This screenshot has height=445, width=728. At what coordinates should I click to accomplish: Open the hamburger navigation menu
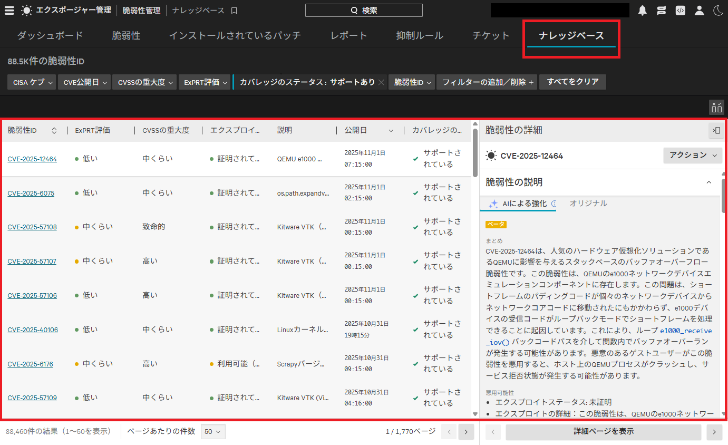[x=9, y=11]
